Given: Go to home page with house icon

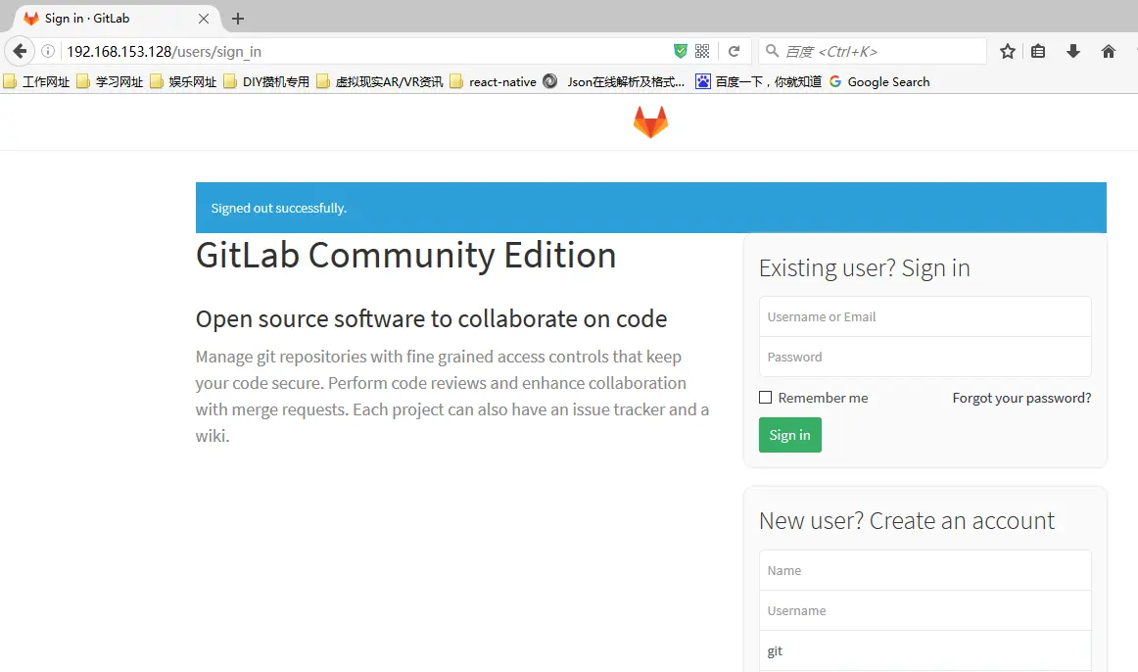Looking at the screenshot, I should click(x=1108, y=51).
